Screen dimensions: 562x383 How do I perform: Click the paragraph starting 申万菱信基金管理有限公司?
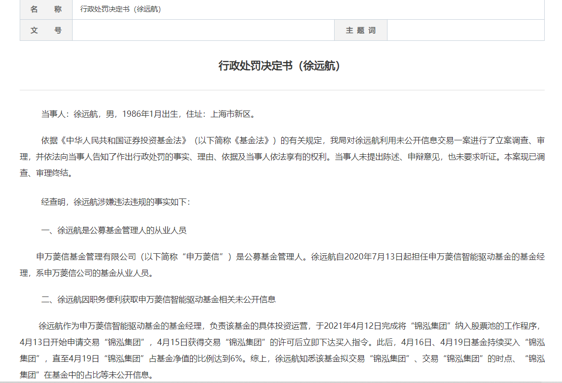point(282,265)
